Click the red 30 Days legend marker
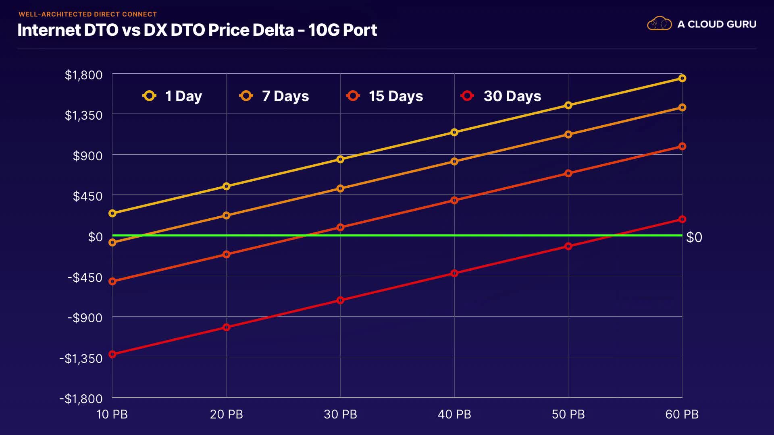The image size is (774, 435). [467, 96]
